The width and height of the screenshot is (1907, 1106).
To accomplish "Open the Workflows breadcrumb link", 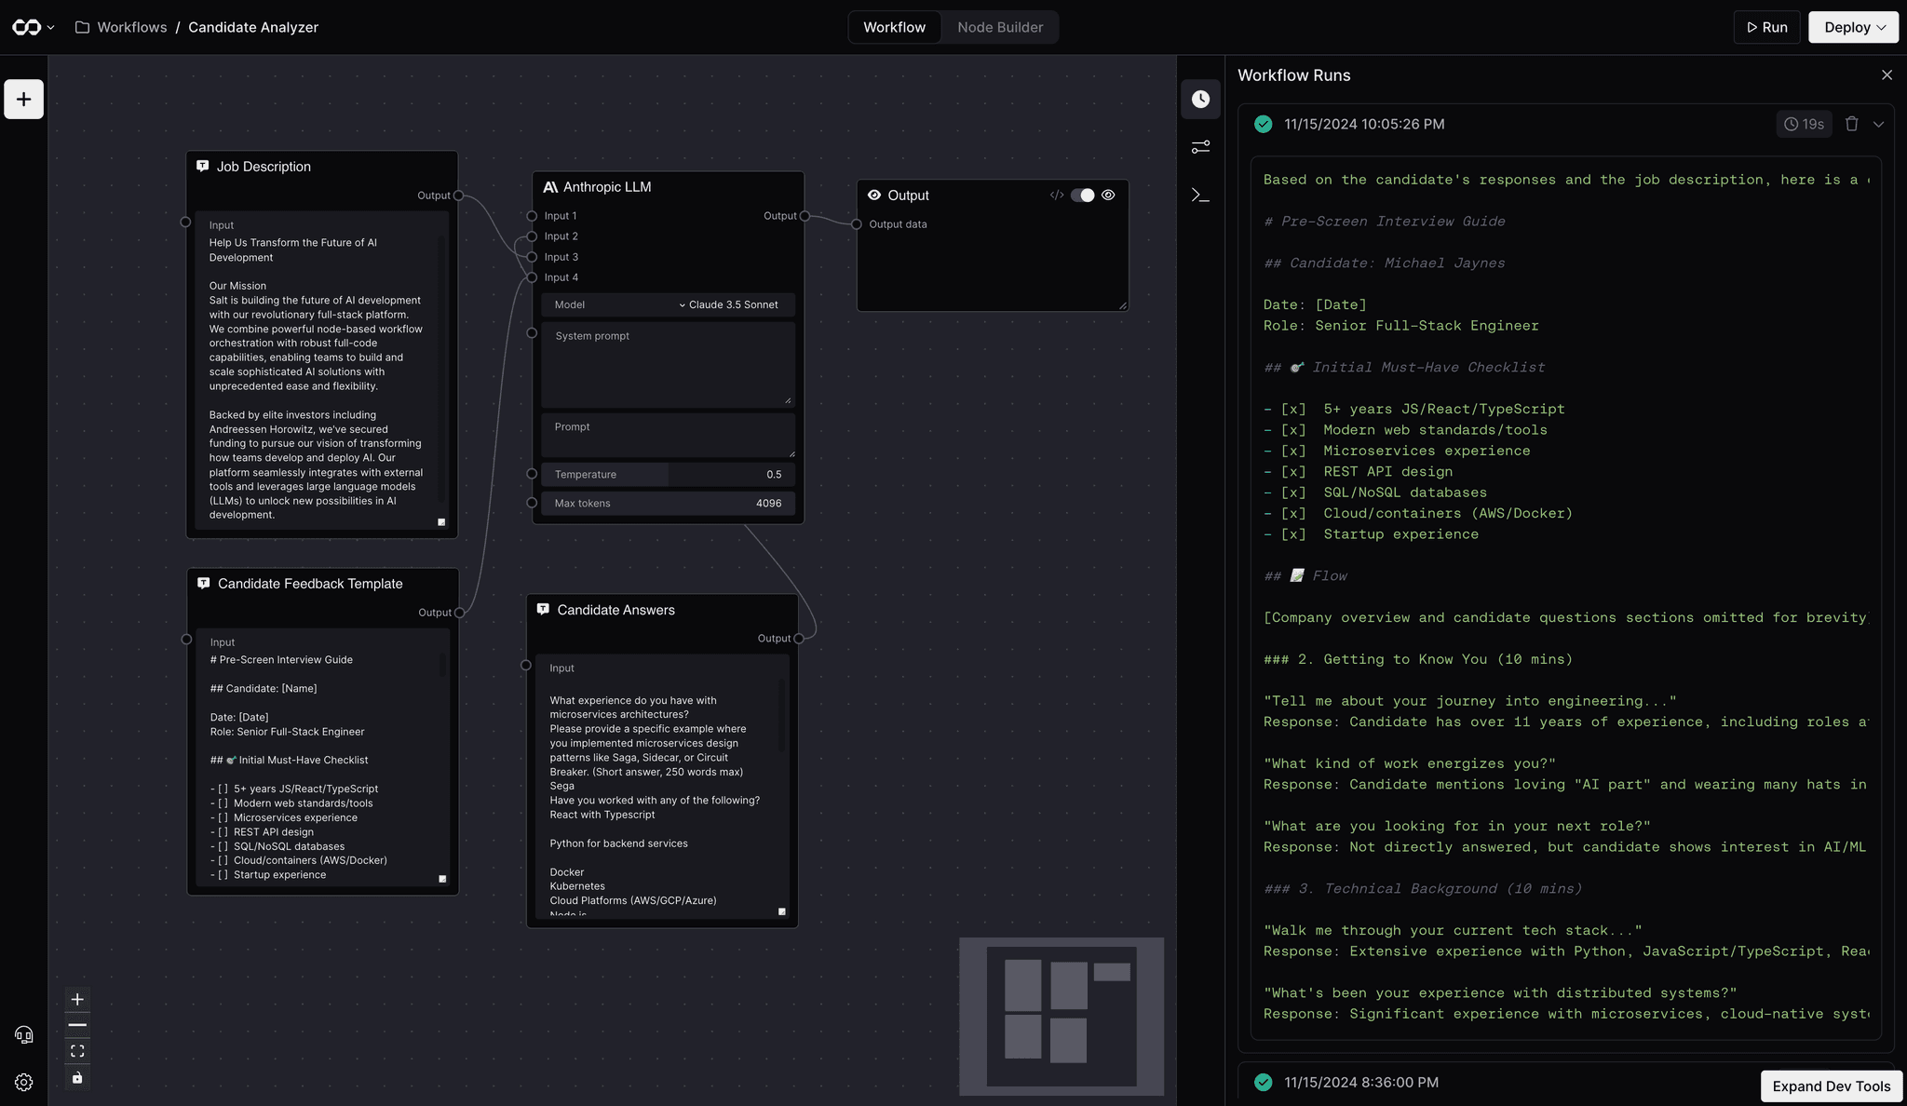I will [x=133, y=27].
